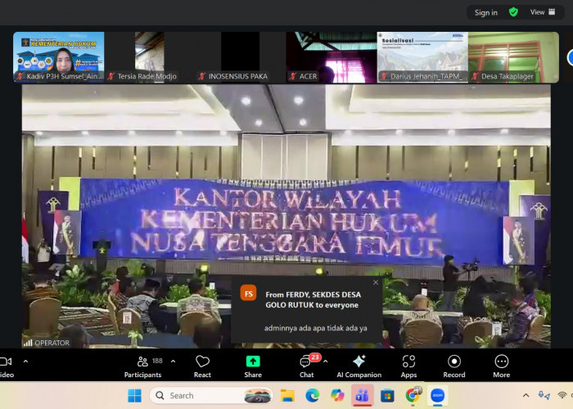Viewport: 573px width, 409px height.
Task: Open the More options menu
Action: (501, 365)
